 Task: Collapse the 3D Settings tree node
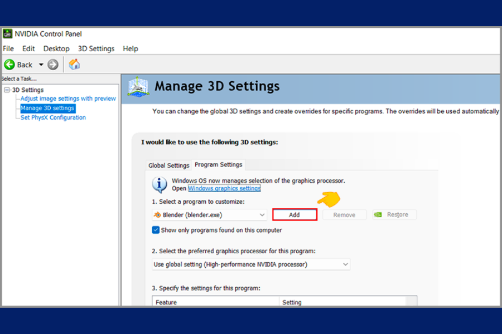point(7,90)
